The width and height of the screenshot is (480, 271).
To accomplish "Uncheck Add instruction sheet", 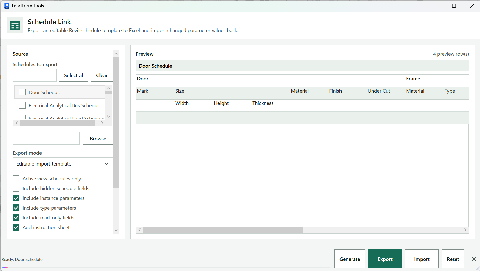I will click(16, 227).
